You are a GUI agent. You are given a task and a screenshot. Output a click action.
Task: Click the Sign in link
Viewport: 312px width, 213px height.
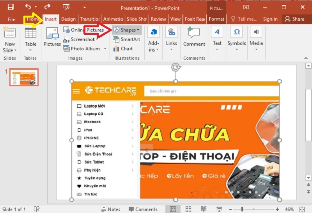point(270,19)
